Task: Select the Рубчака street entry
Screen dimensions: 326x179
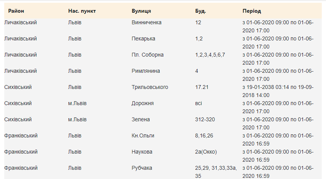Action: click(142, 168)
